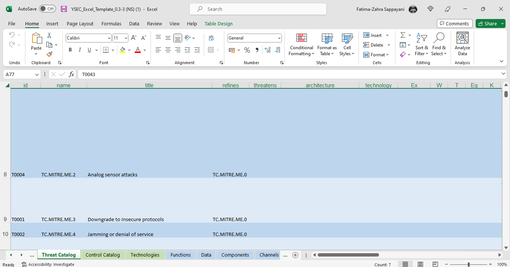Click Delete cells button
Image resolution: width=510 pixels, height=267 pixels.
tap(377, 45)
